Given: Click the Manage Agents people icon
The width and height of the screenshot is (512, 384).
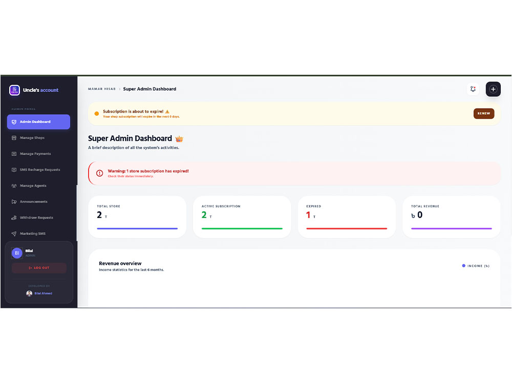Looking at the screenshot, I should click(14, 186).
